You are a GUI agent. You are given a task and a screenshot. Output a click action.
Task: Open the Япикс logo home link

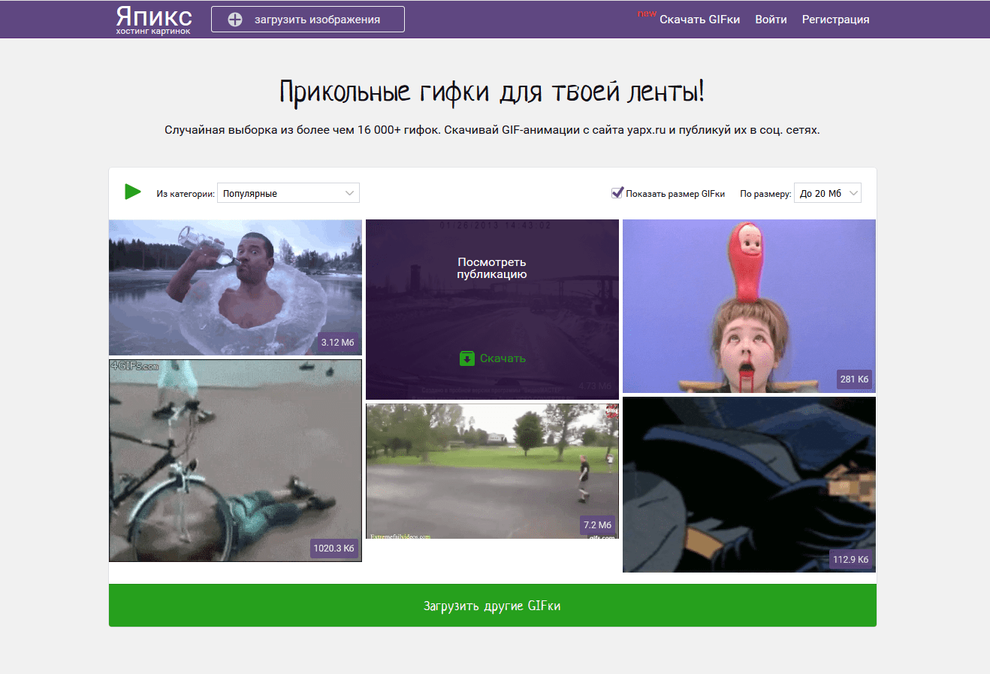pyautogui.click(x=154, y=20)
